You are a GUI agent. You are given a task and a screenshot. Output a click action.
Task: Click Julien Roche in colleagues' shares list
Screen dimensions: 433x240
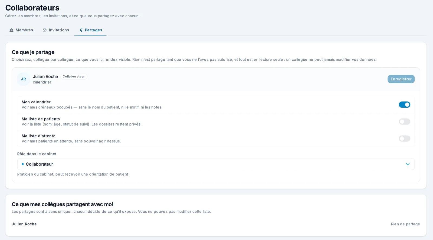click(24, 224)
